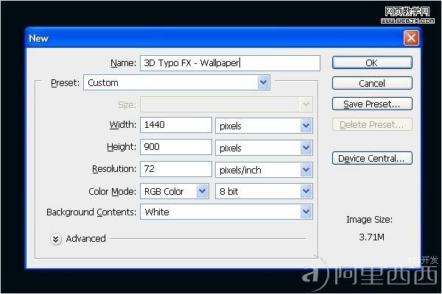Click the Color Mode: label

pyautogui.click(x=112, y=191)
